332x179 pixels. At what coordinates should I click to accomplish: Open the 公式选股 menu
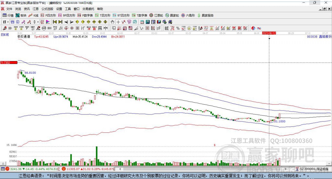[47, 9]
